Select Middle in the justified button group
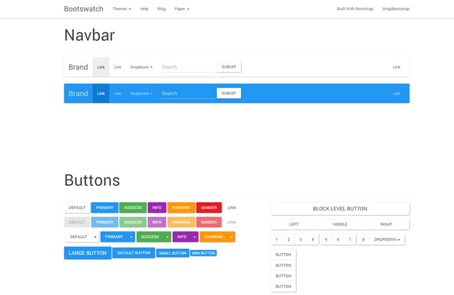The image size is (454, 295). (x=340, y=224)
